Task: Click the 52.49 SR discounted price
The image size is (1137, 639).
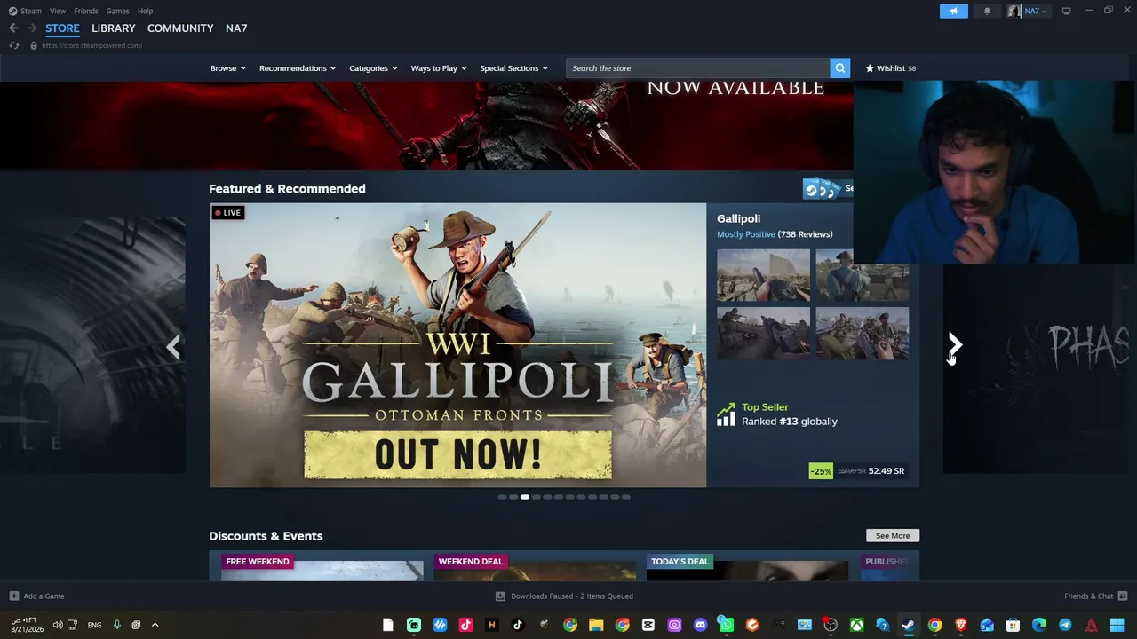Action: pos(887,471)
